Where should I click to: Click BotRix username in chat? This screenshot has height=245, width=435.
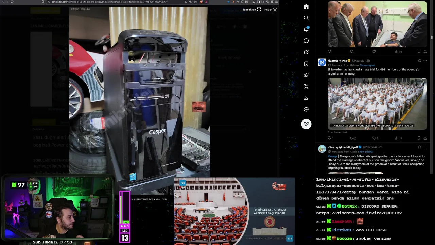pyautogui.click(x=349, y=206)
